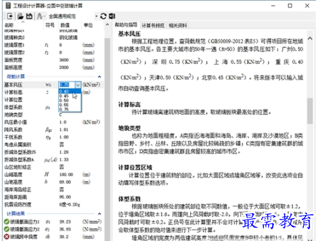Click the 计算位置区域 heading in help panel

click(135, 167)
